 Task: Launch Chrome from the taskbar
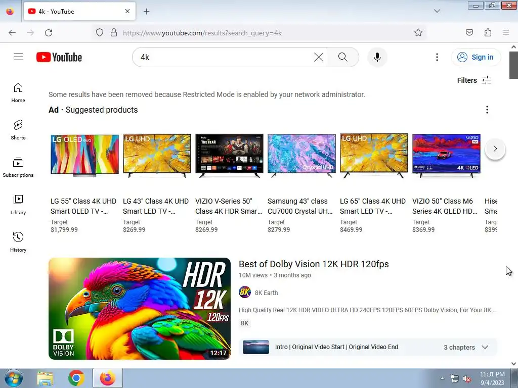point(76,378)
